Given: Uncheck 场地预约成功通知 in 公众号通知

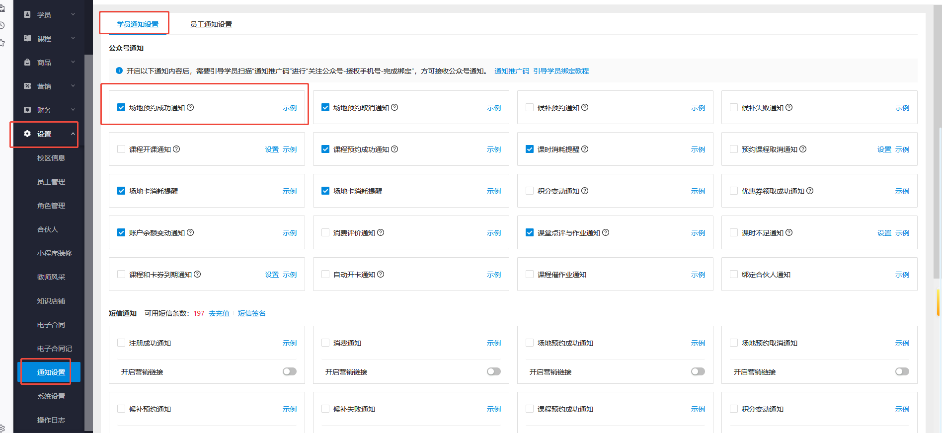Looking at the screenshot, I should click(x=121, y=107).
